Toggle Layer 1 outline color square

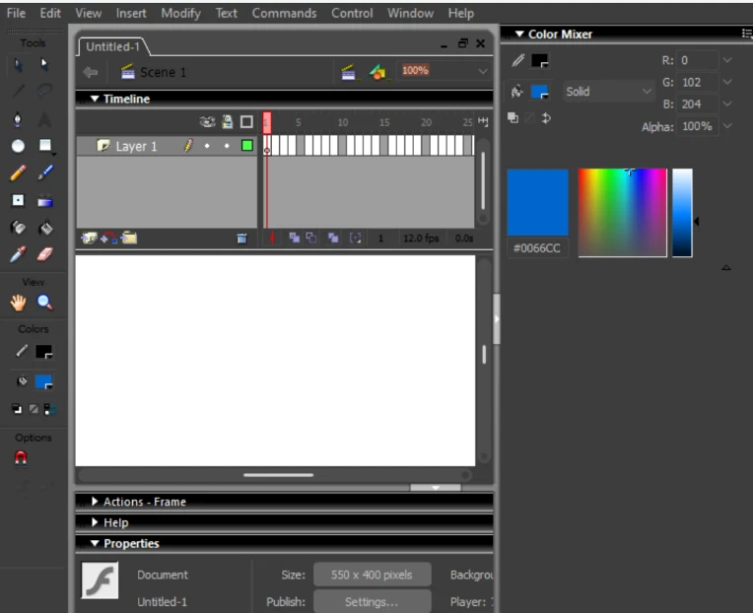pyautogui.click(x=246, y=146)
